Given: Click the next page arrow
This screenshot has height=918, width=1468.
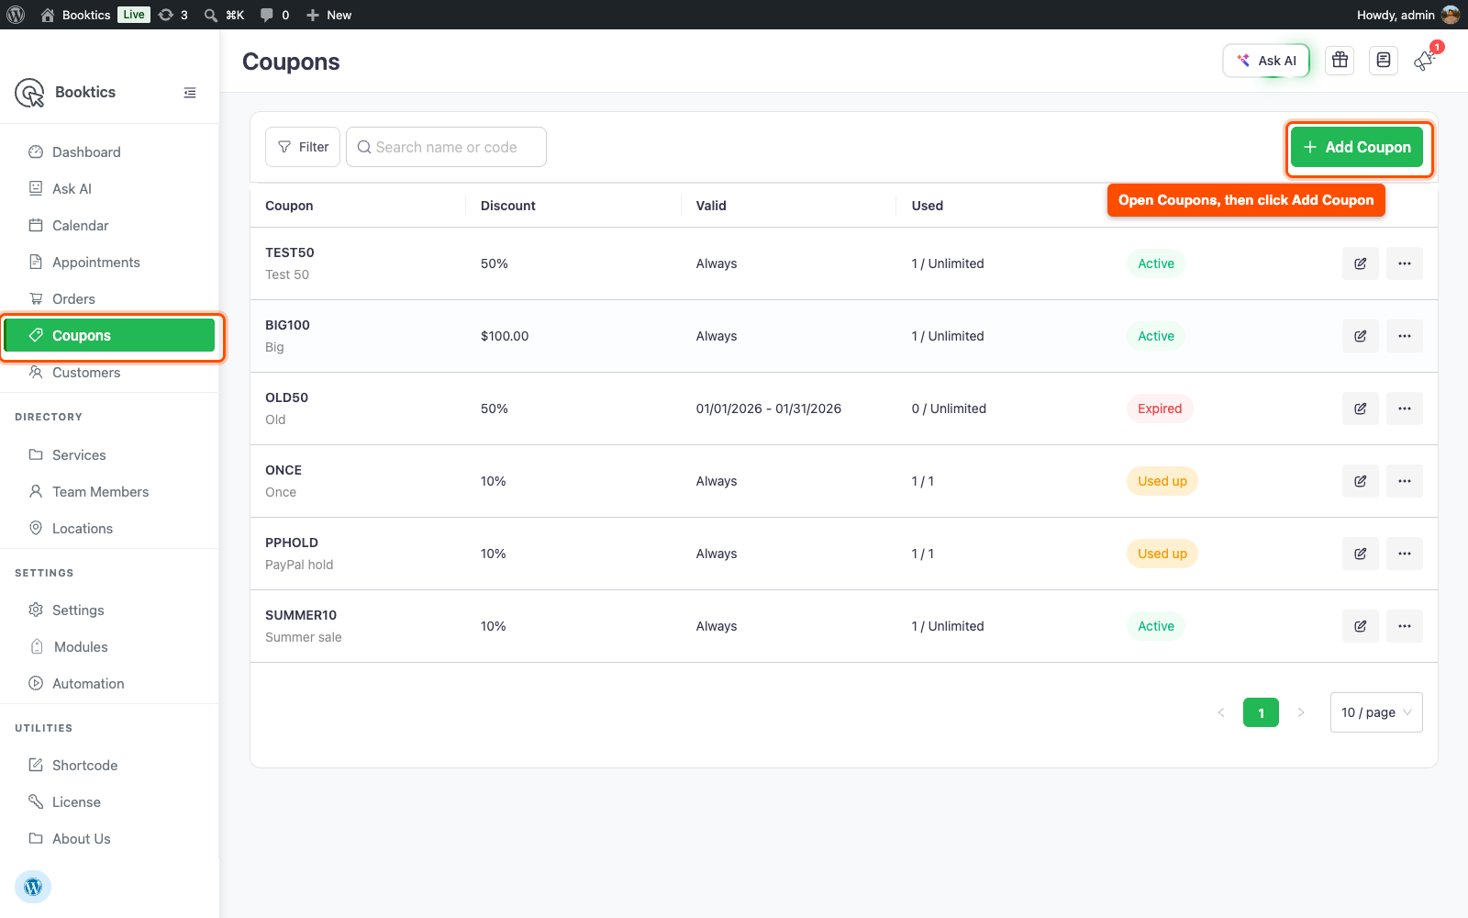Looking at the screenshot, I should [x=1301, y=712].
